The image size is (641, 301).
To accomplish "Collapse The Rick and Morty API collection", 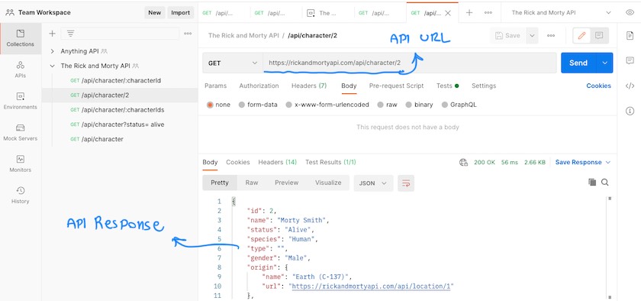I will pyautogui.click(x=52, y=66).
